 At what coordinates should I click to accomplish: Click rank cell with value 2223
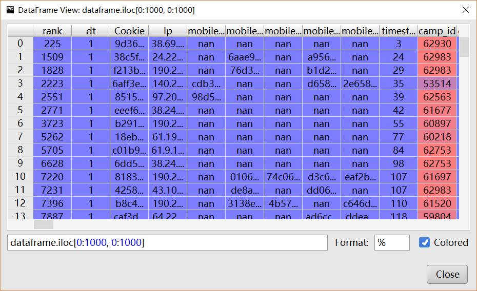coord(52,84)
